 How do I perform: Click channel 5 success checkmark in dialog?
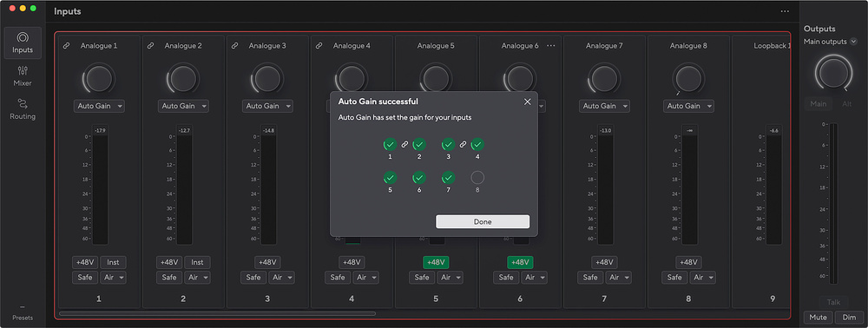click(x=391, y=178)
